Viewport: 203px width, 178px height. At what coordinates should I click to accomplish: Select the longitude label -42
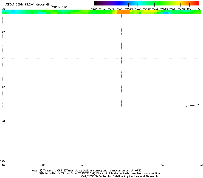[x=42, y=165]
